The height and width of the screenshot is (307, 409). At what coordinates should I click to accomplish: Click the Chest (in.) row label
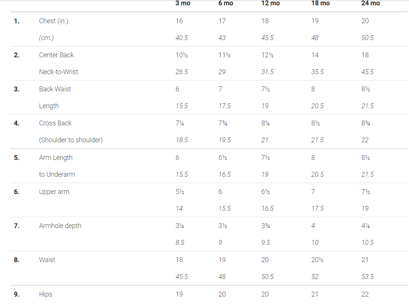click(54, 21)
